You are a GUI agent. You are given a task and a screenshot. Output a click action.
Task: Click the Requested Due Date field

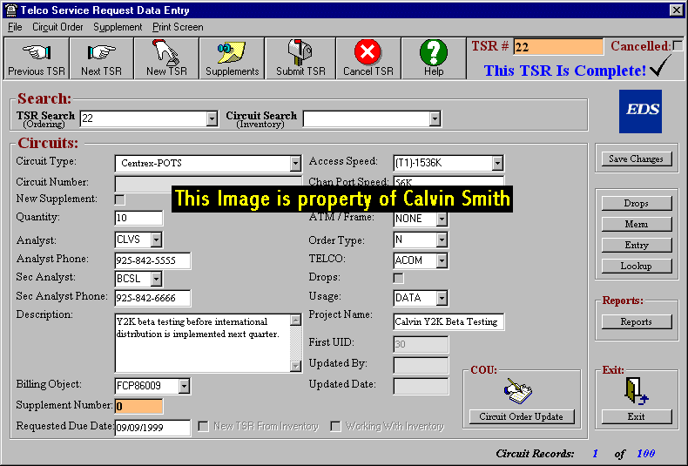point(152,428)
